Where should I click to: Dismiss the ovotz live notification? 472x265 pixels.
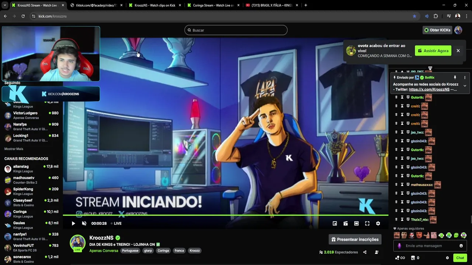(x=458, y=51)
